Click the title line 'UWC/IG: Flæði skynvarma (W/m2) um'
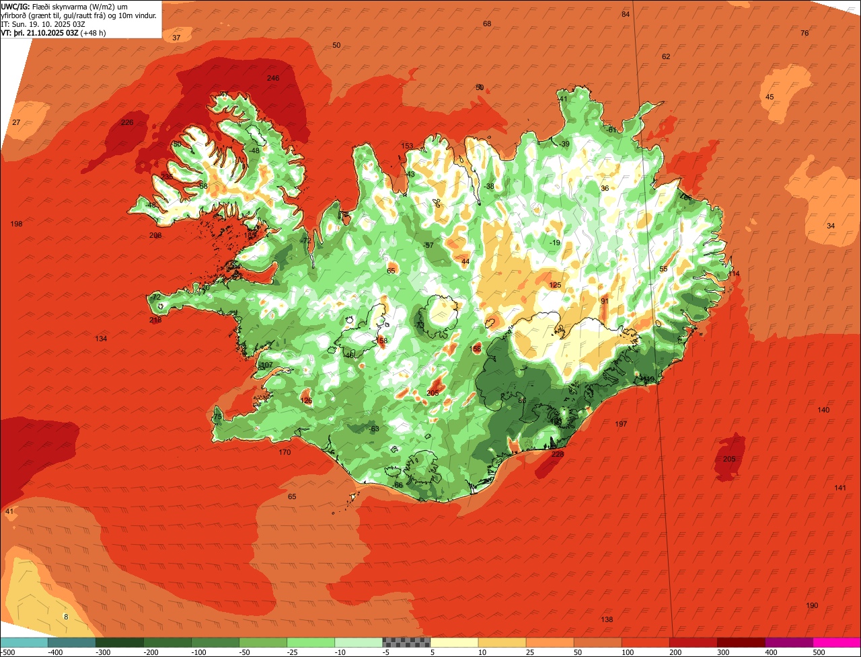 click(64, 6)
